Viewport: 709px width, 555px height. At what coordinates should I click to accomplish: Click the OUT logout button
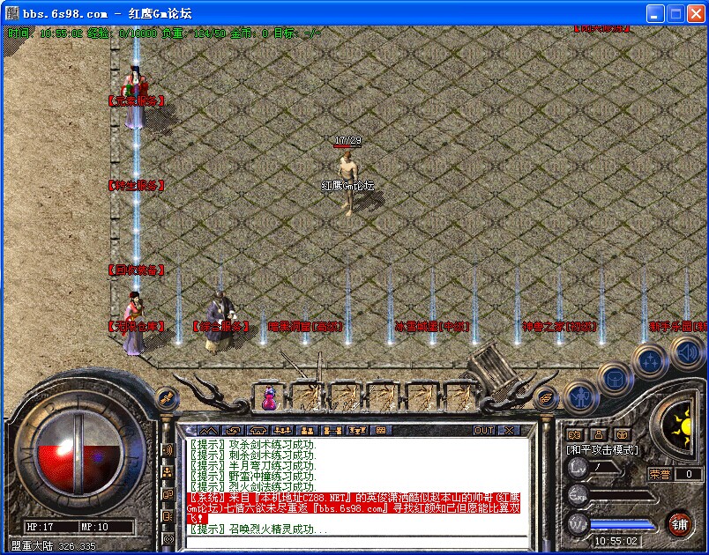click(484, 431)
